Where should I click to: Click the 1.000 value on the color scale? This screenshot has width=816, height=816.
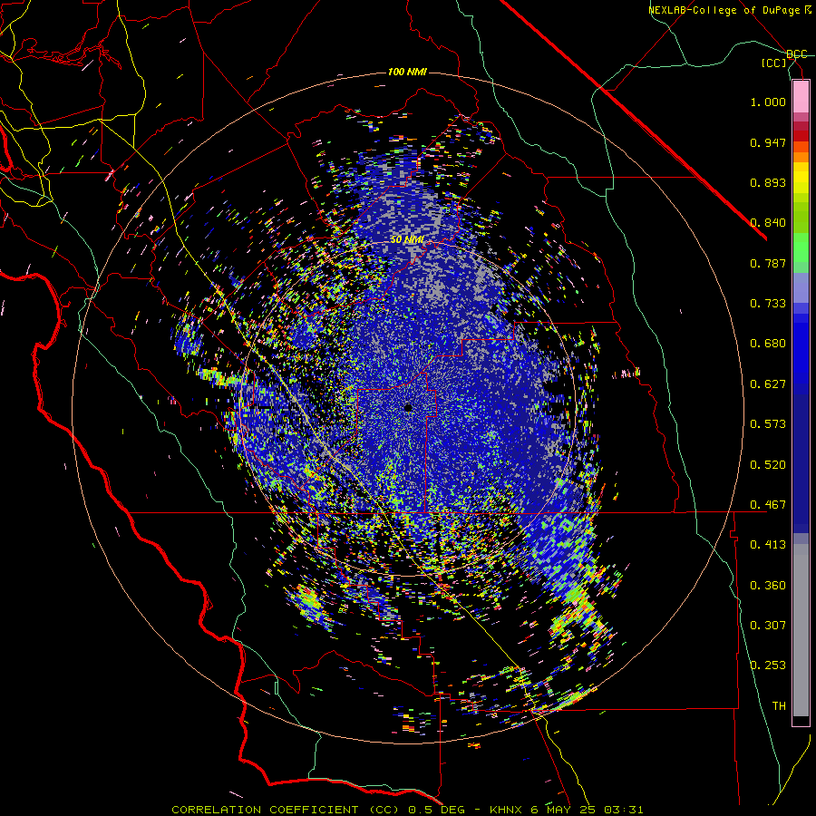click(768, 102)
